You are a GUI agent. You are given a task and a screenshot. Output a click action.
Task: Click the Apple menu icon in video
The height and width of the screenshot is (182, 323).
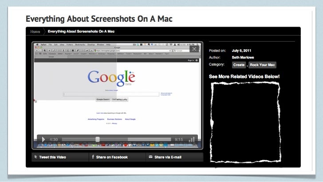37,44
